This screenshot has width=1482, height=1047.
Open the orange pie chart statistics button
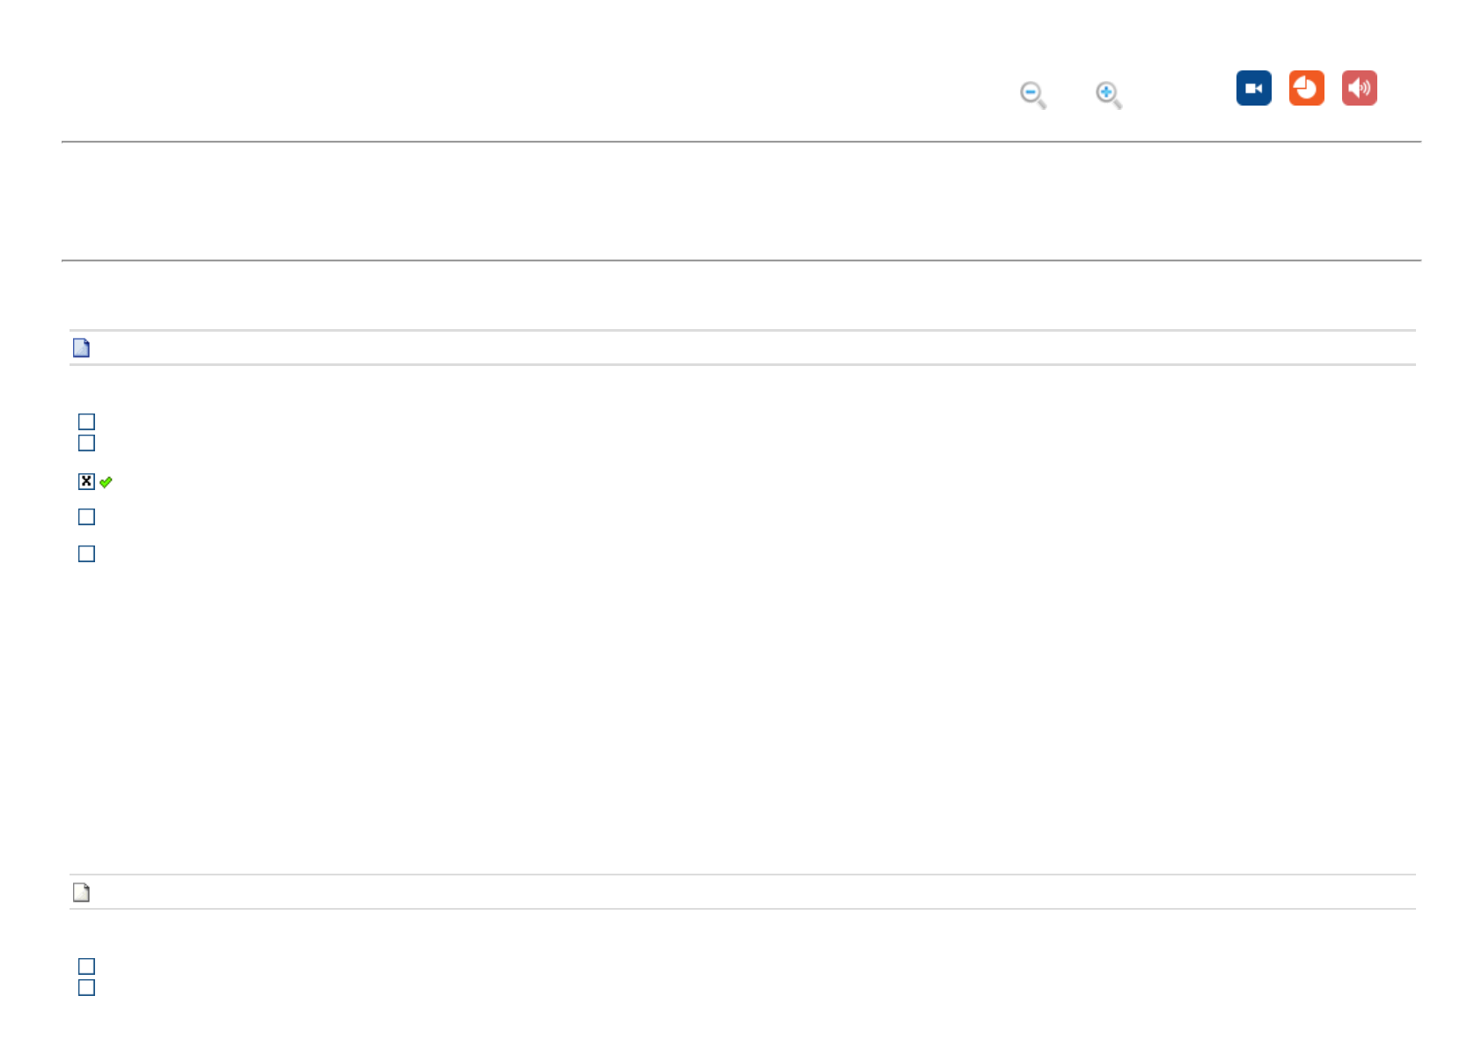pos(1306,88)
